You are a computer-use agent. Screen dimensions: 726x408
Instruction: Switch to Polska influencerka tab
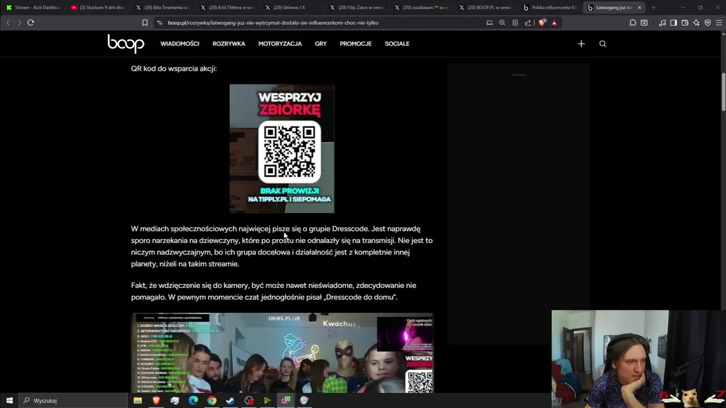[551, 7]
